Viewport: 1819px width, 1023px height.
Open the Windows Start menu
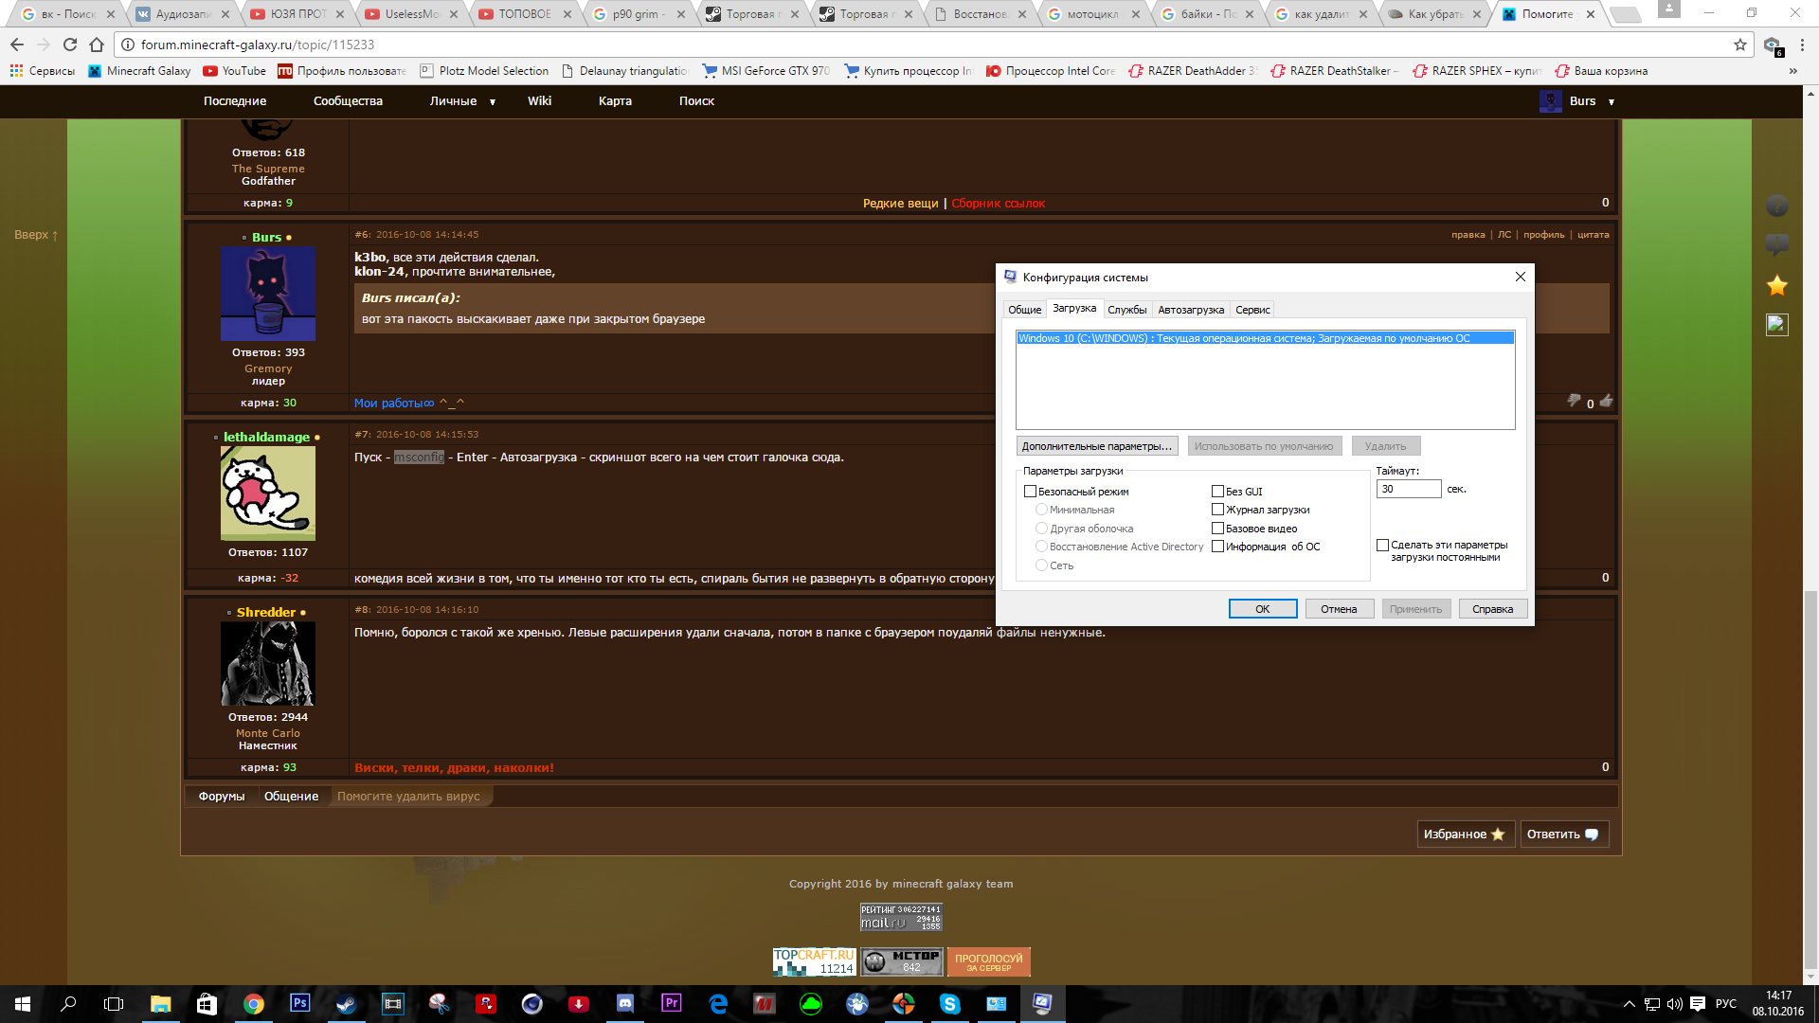[23, 1004]
